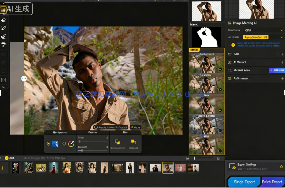
Task: Toggle the checkmark on the first Effect thumbnail
Action: pyautogui.click(x=220, y=70)
